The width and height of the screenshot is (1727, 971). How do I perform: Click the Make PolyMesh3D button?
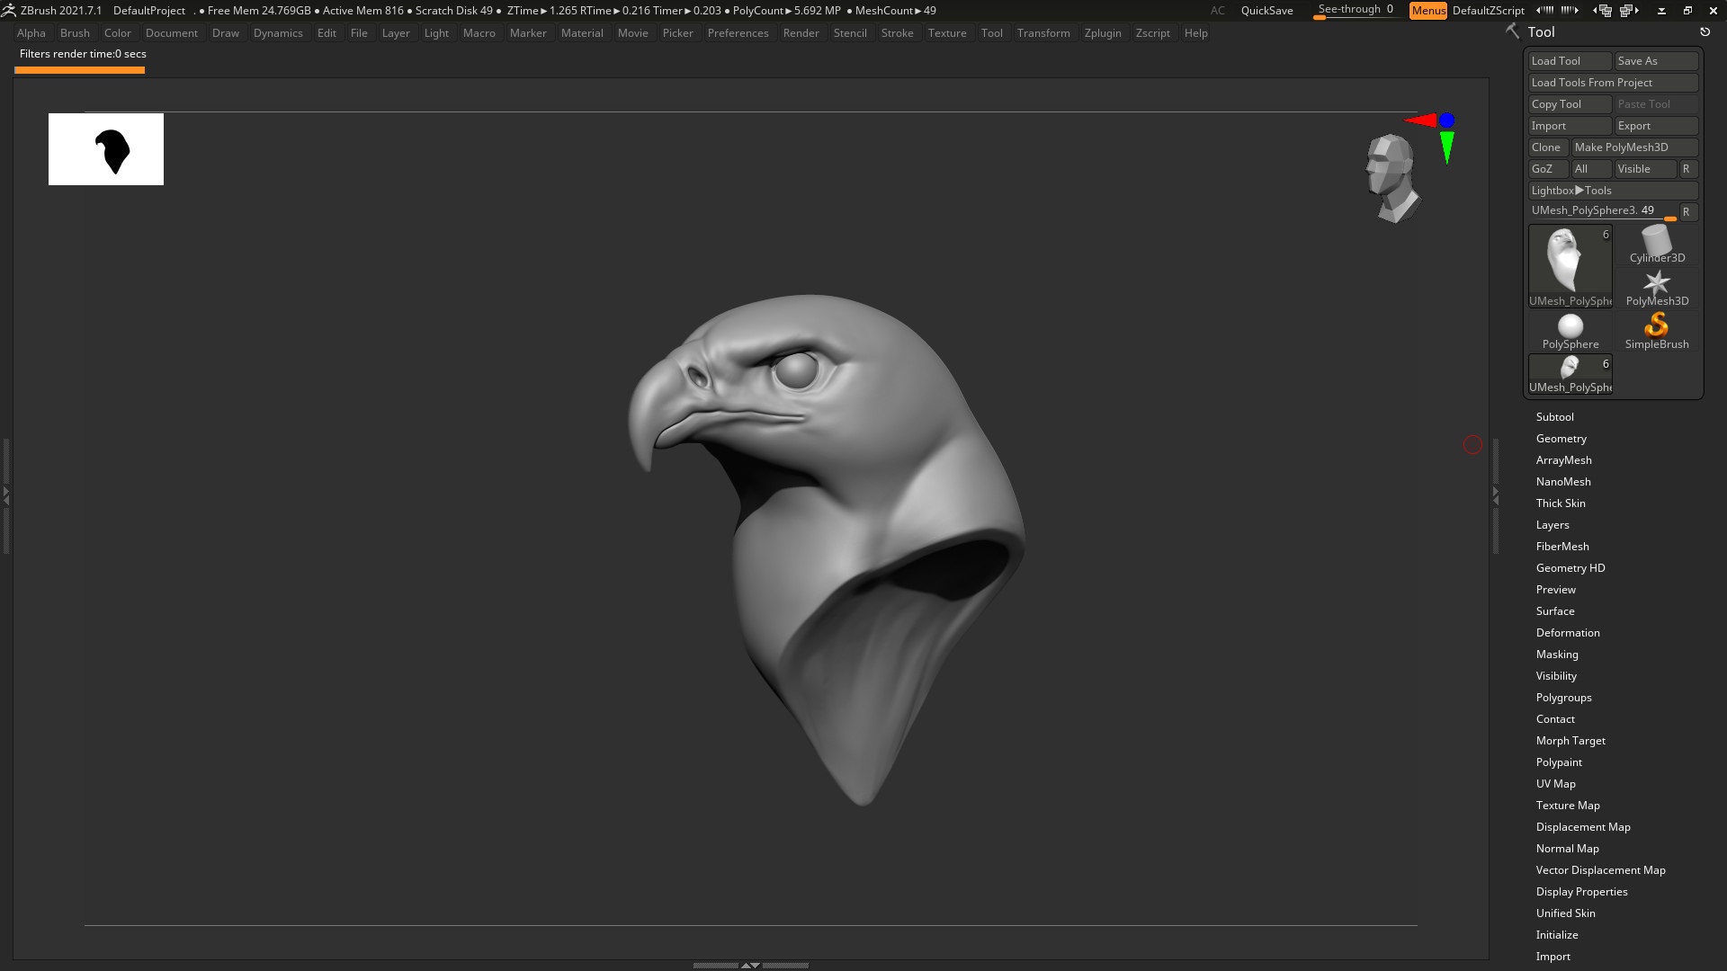(x=1633, y=147)
